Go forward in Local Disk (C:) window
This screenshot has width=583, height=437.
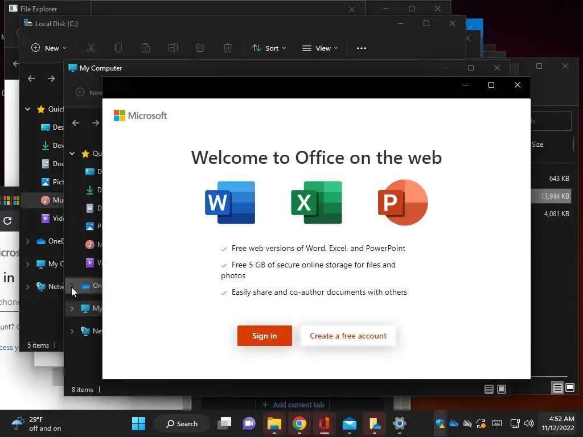[51, 79]
